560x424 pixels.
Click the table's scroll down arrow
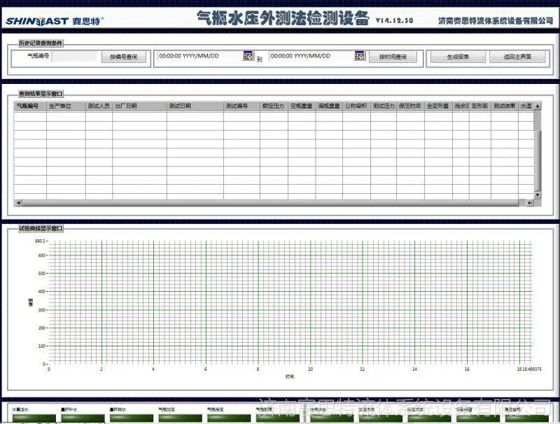538,195
